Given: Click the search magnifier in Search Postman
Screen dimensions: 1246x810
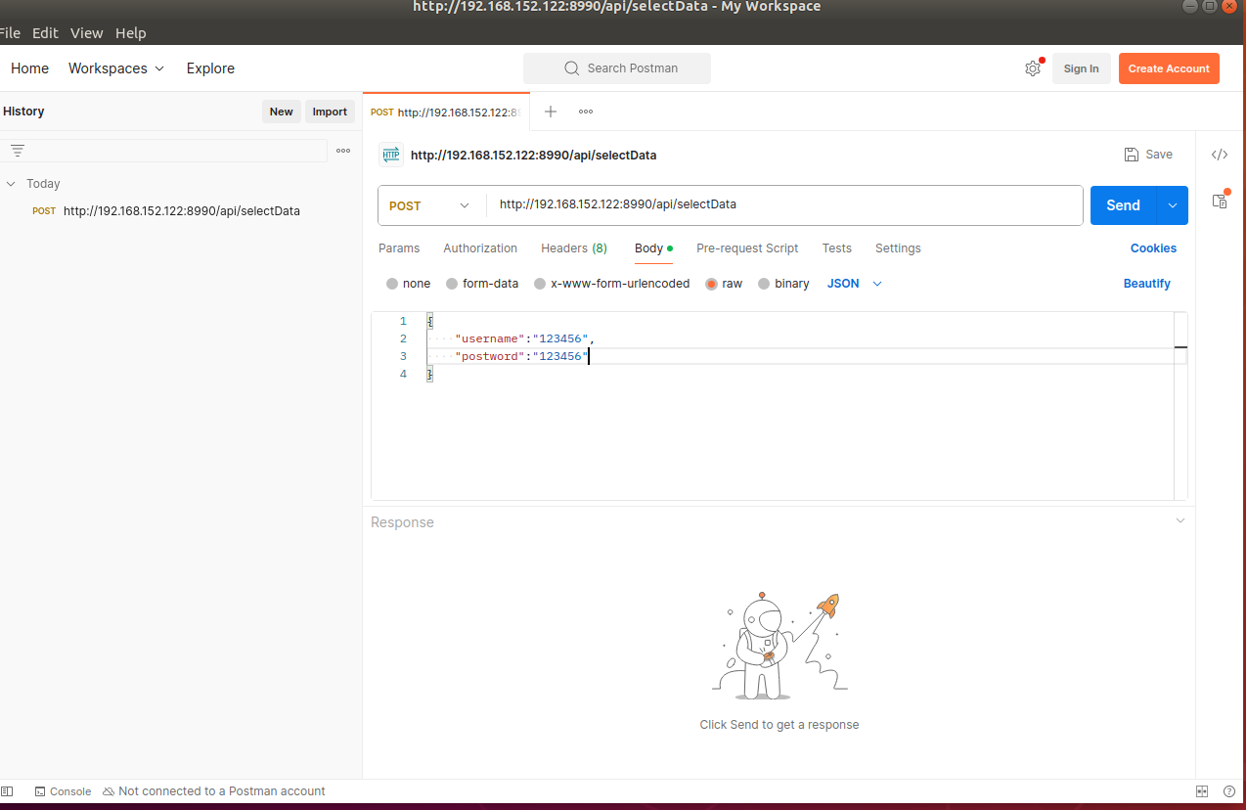Looking at the screenshot, I should tap(572, 68).
